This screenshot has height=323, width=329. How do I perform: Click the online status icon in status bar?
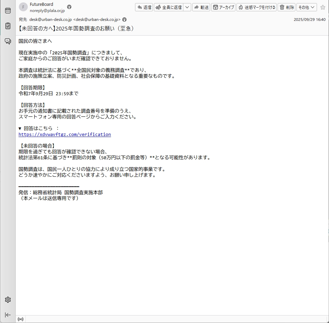point(21,319)
